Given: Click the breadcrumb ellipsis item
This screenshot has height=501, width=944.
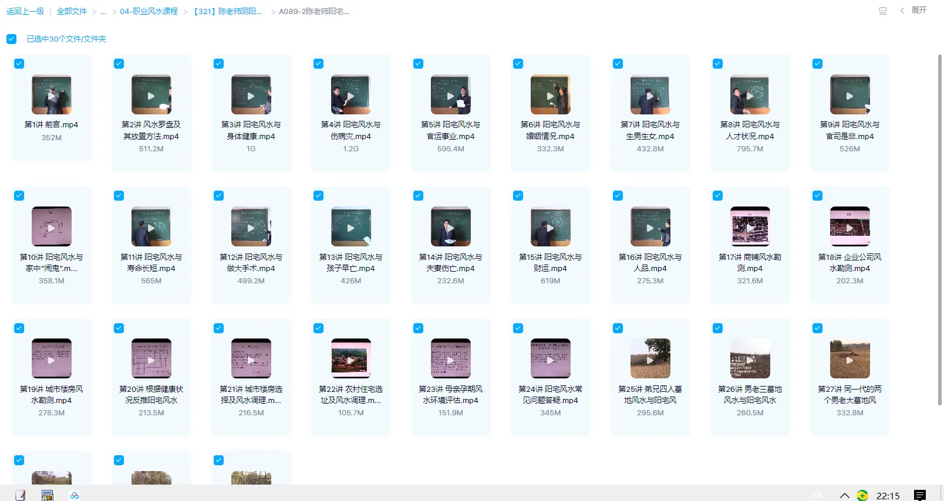Looking at the screenshot, I should pyautogui.click(x=103, y=12).
